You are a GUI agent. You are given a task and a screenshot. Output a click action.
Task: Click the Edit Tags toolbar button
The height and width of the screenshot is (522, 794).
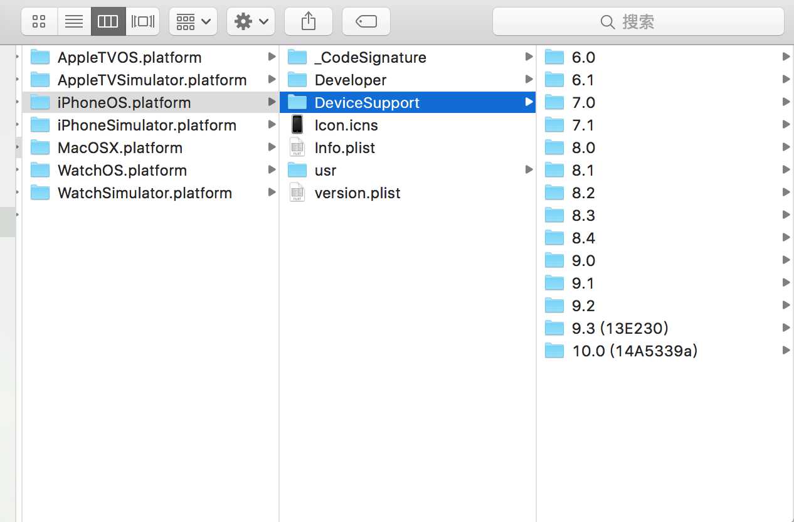366,22
